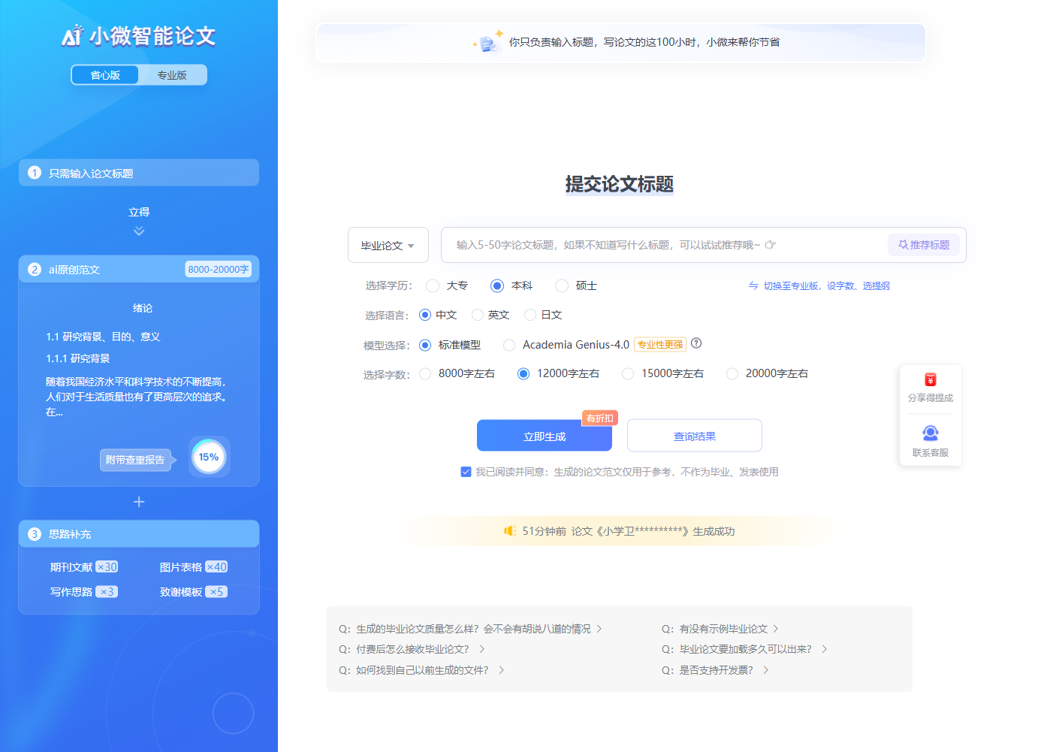Click the help question mark beside Academia Genius-4.0
1059x752 pixels.
(696, 343)
